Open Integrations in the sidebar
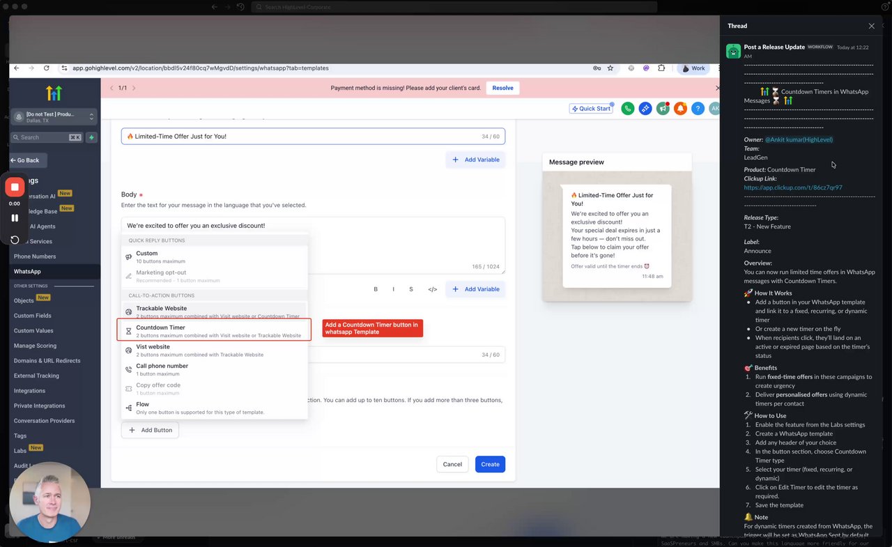Screen dimensions: 892x547 point(29,391)
